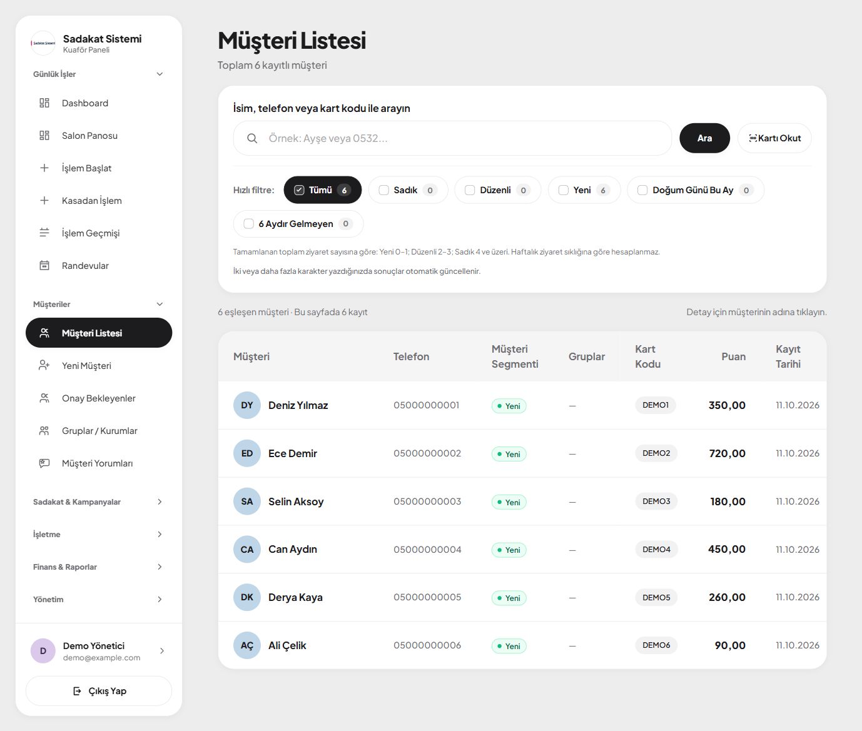The image size is (862, 731).
Task: Expand the Sadakat & Kampanyalar section
Action: [x=98, y=502]
